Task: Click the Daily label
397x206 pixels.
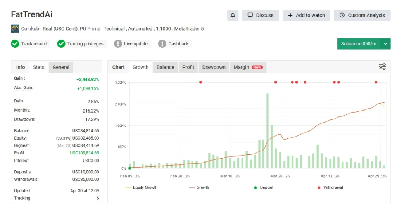Action: coord(19,101)
